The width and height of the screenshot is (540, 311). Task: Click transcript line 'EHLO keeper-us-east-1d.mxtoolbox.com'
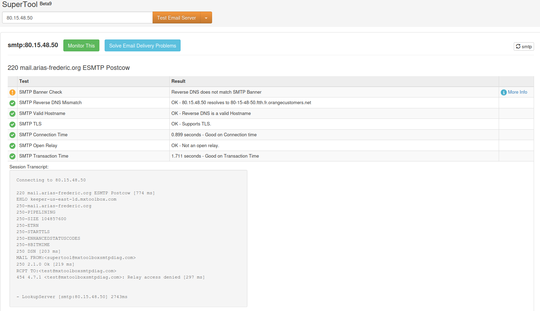[66, 199]
